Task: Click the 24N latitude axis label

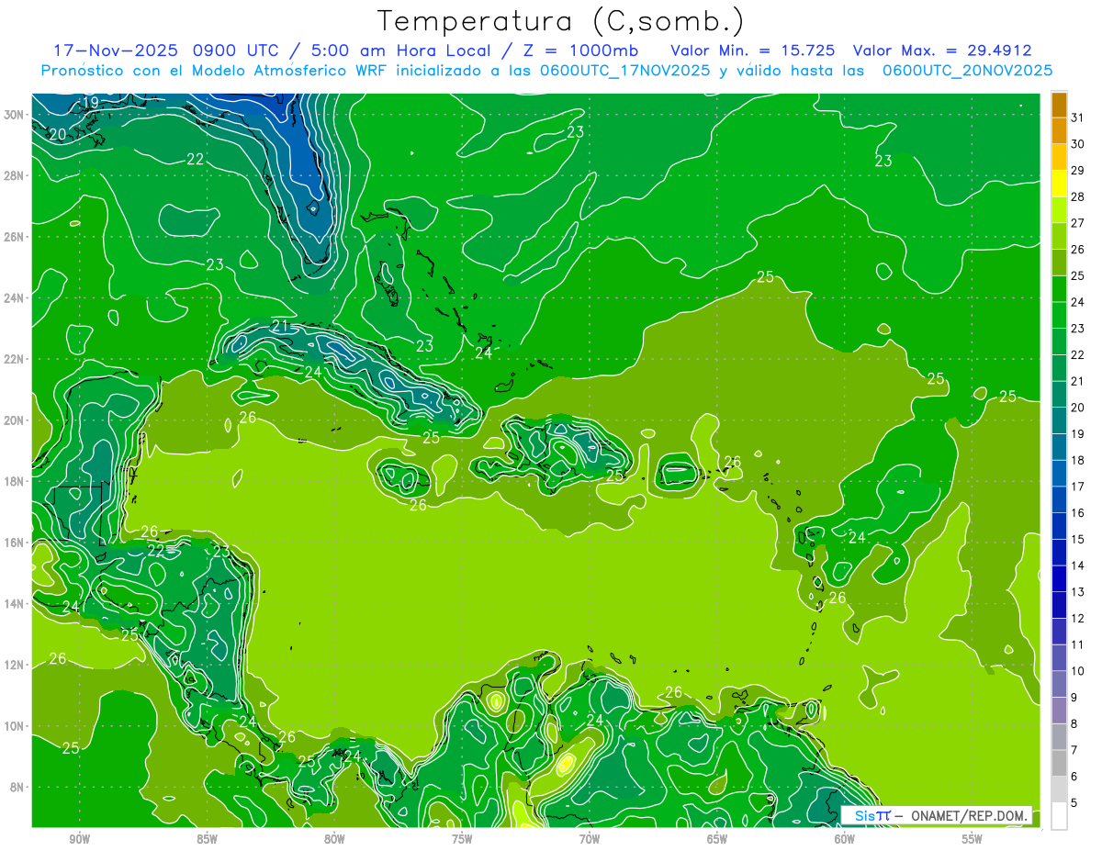Action: (16, 298)
